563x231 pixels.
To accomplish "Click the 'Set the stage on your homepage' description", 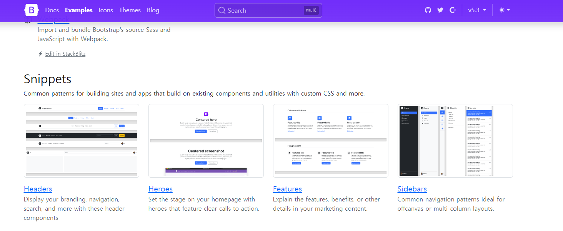I will click(204, 204).
